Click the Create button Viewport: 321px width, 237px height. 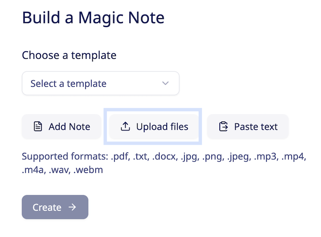tap(55, 207)
